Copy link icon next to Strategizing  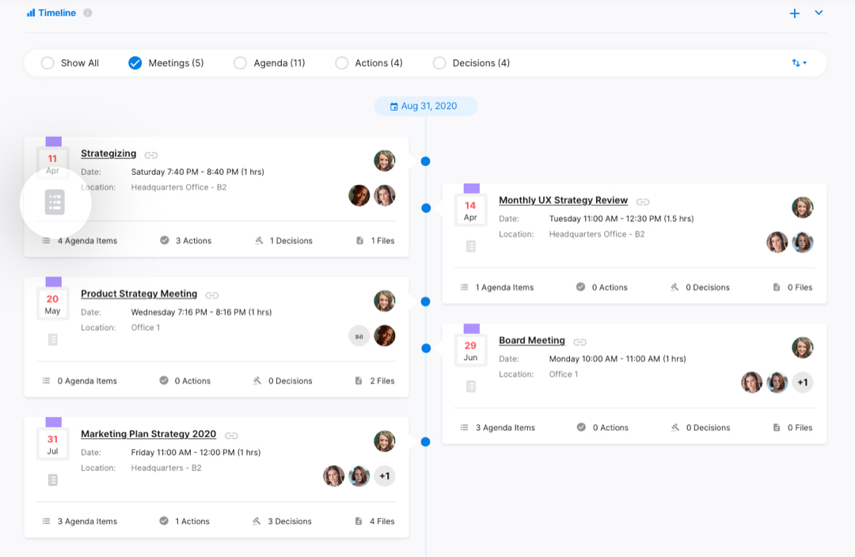pos(151,155)
